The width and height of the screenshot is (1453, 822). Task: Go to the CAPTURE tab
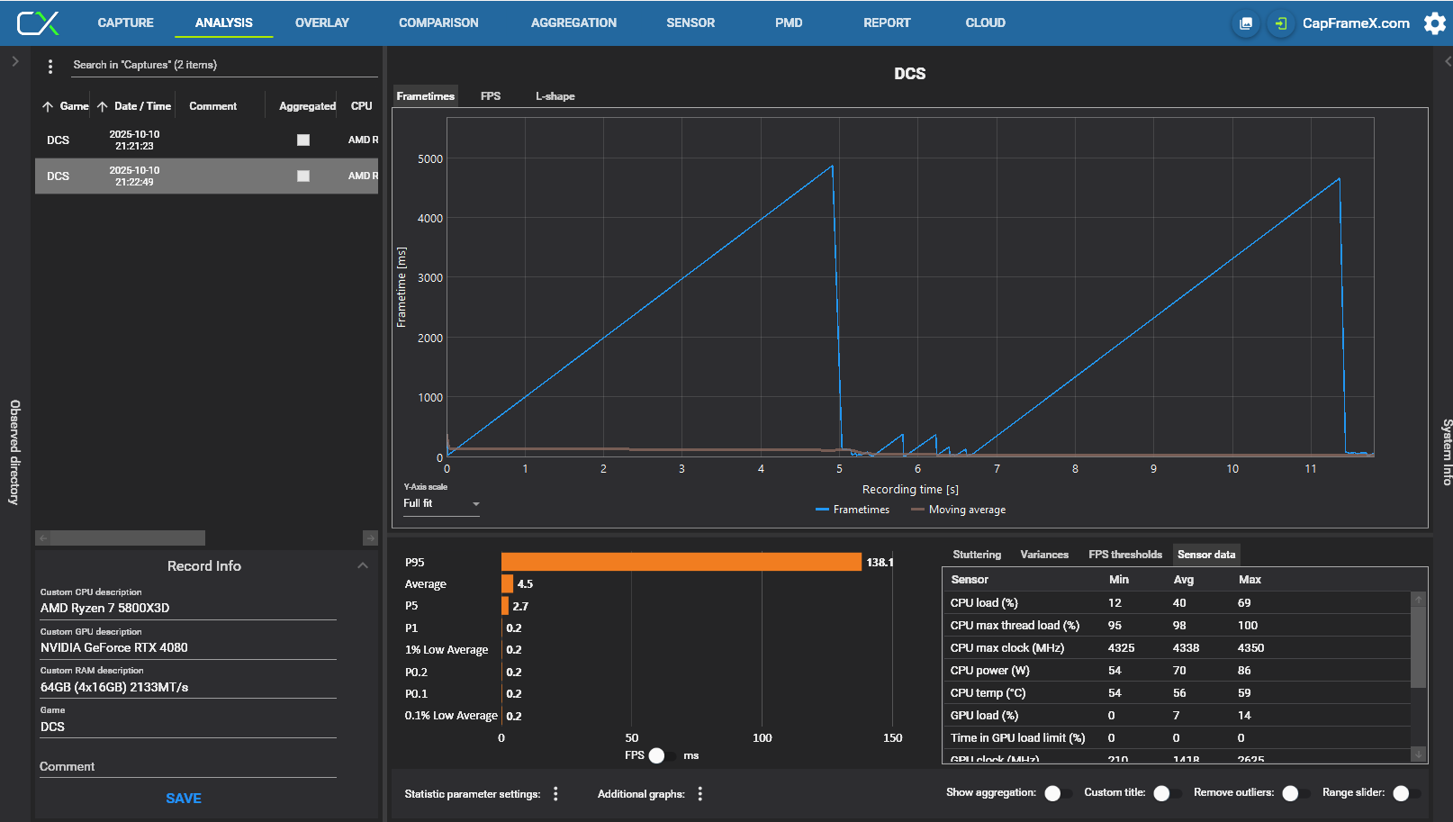[125, 23]
